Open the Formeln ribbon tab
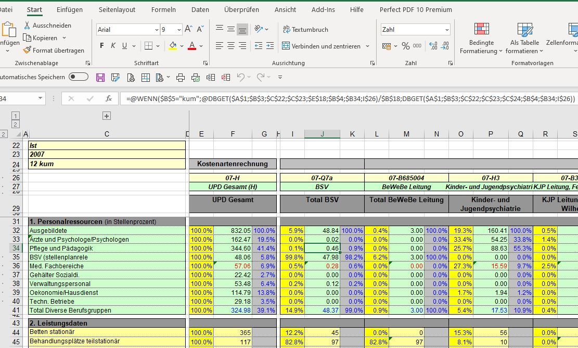The image size is (578, 348). tap(163, 9)
